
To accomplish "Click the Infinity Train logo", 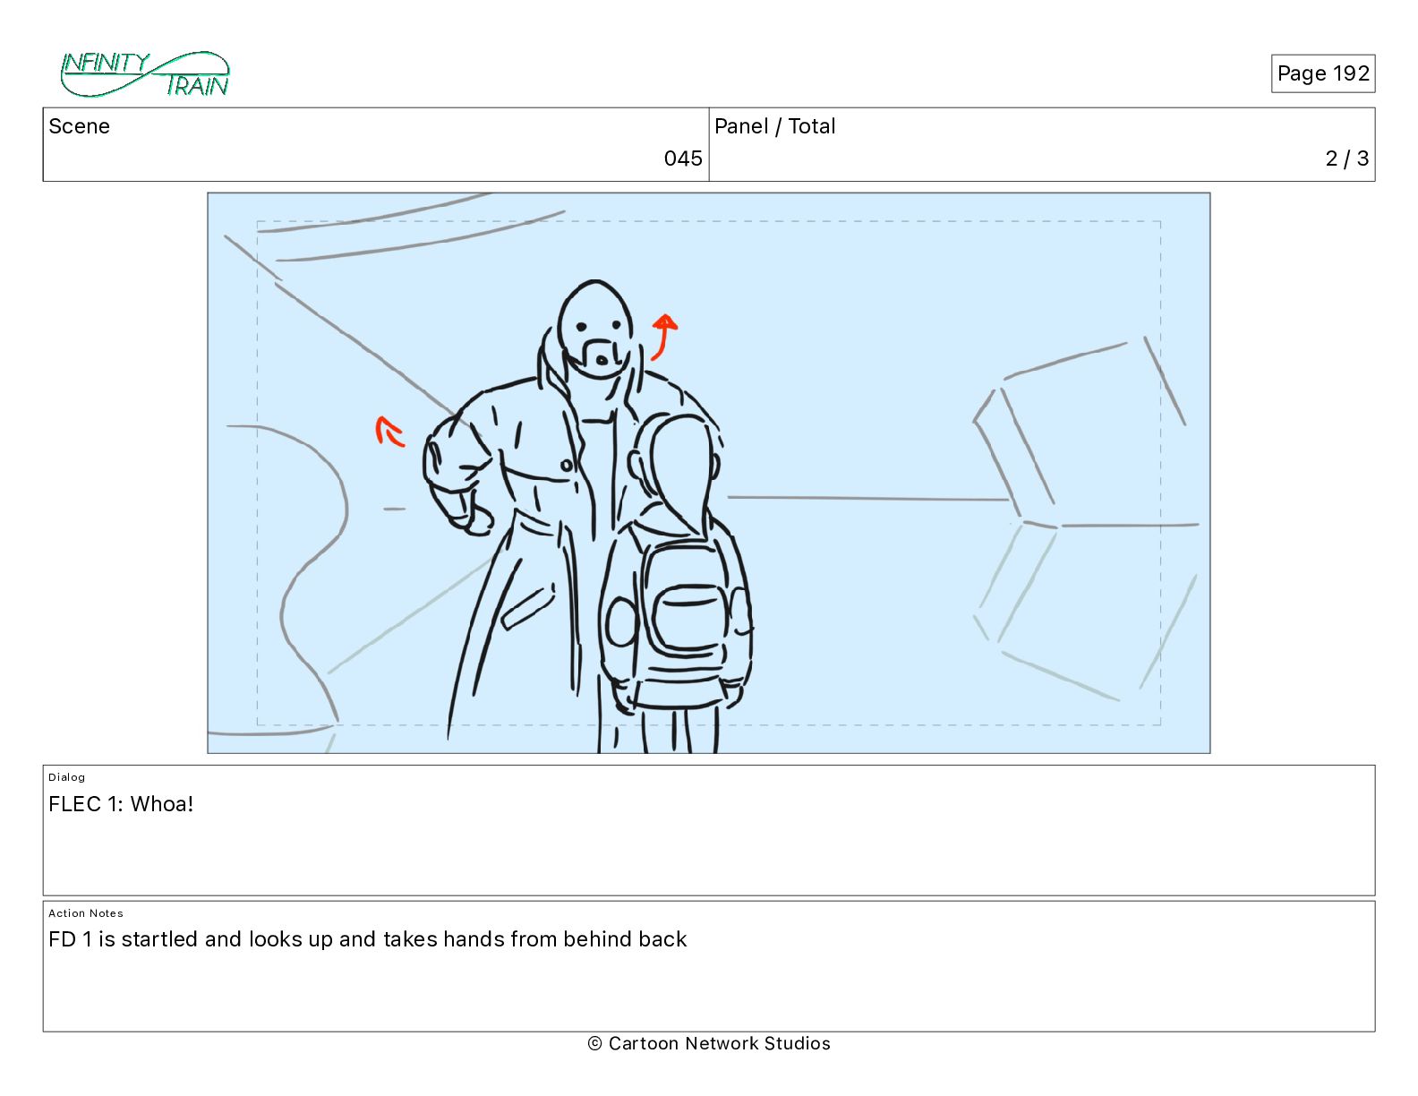I will click(145, 74).
